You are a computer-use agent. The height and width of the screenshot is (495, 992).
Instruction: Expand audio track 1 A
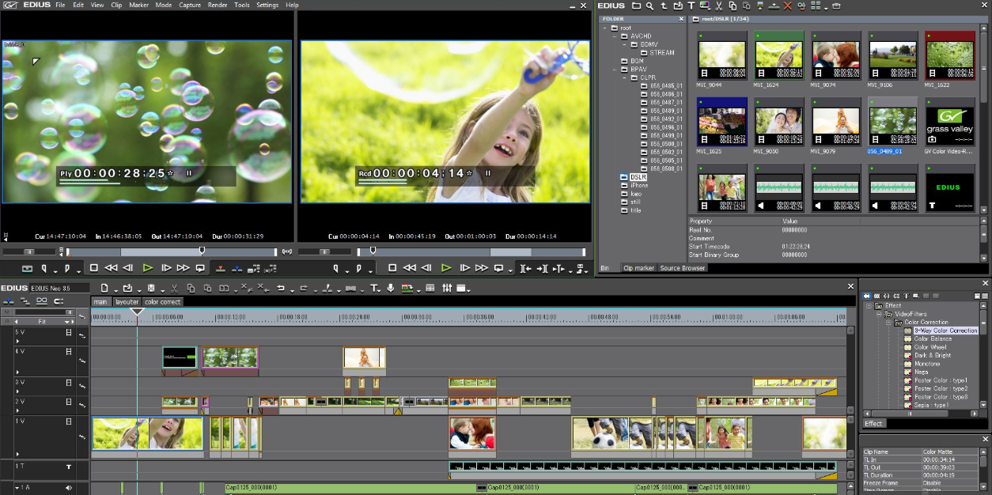click(17, 488)
